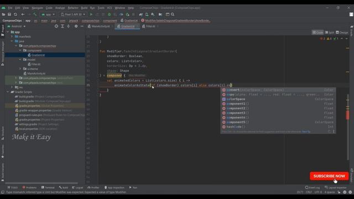Open settings.gradle in Gradle Scripts

tap(37, 124)
